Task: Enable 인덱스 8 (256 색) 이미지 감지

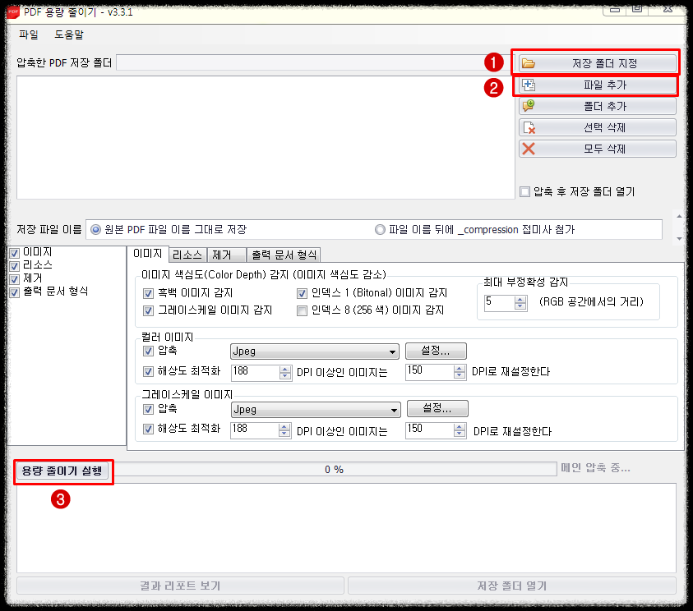Action: [303, 310]
